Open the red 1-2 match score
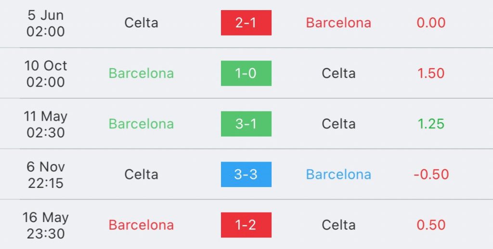This screenshot has width=493, height=249. pos(246,225)
